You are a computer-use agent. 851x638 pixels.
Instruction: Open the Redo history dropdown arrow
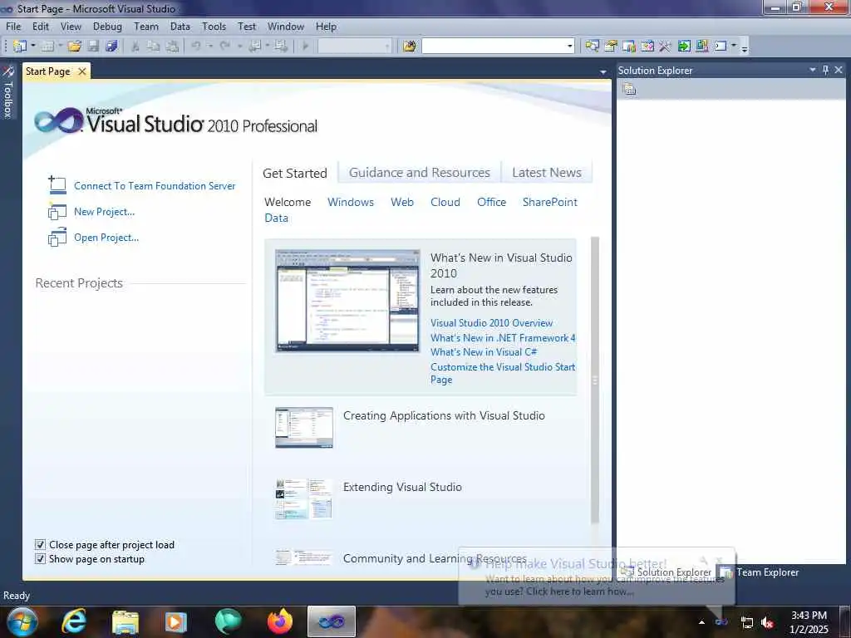tap(239, 47)
